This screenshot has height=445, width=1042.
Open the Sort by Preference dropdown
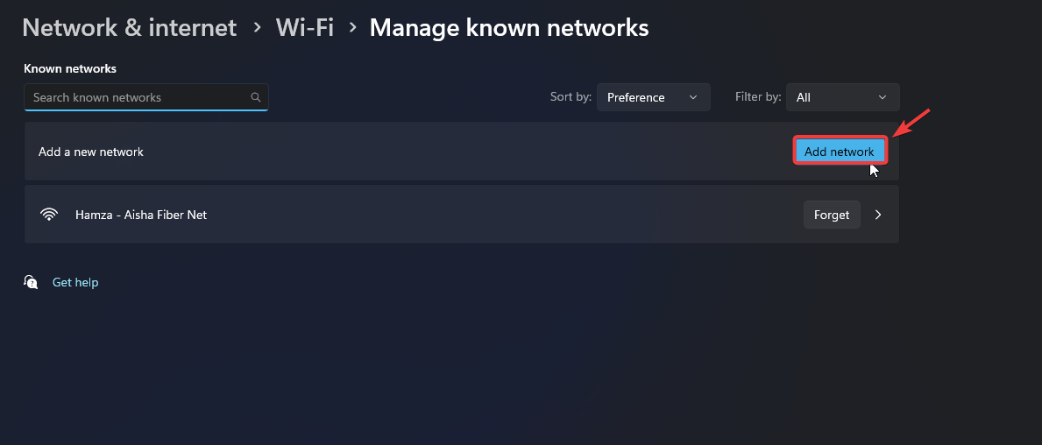point(652,97)
